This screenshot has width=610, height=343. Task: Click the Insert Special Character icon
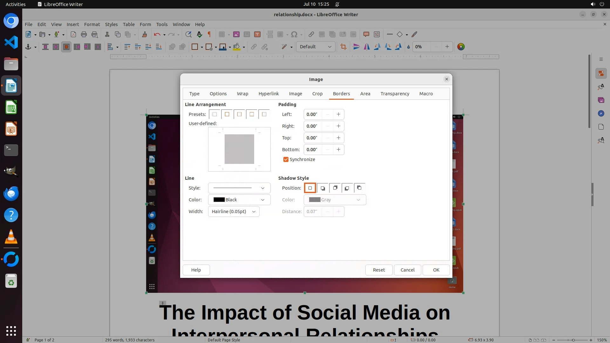tap(294, 34)
